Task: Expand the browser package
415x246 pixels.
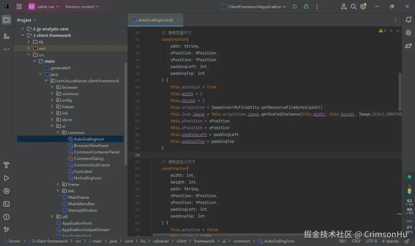Action: tap(52, 87)
